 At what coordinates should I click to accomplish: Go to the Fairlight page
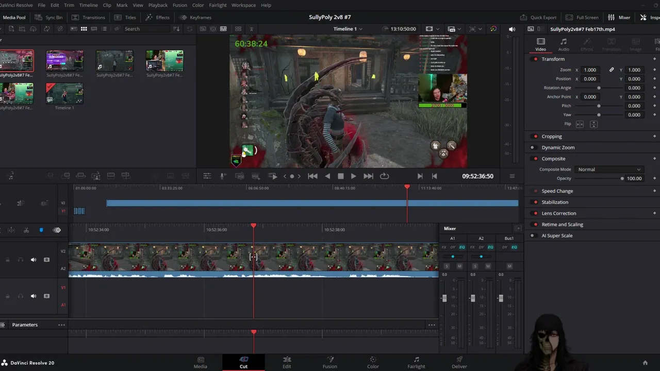pos(416,362)
